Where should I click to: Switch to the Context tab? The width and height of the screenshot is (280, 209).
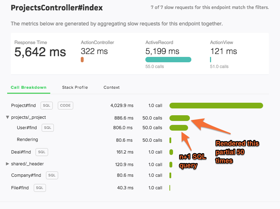click(112, 87)
